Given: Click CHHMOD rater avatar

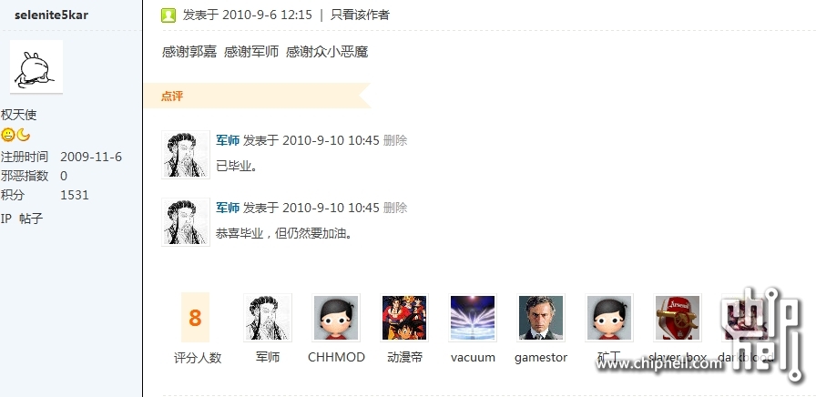Looking at the screenshot, I should point(336,318).
